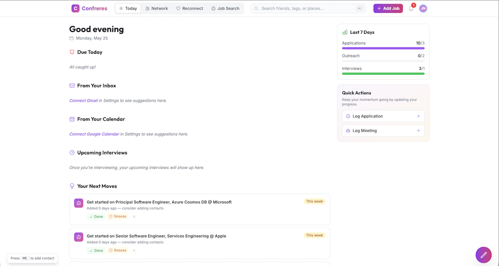Click the calendar icon beside Monday, May 25

click(x=71, y=38)
